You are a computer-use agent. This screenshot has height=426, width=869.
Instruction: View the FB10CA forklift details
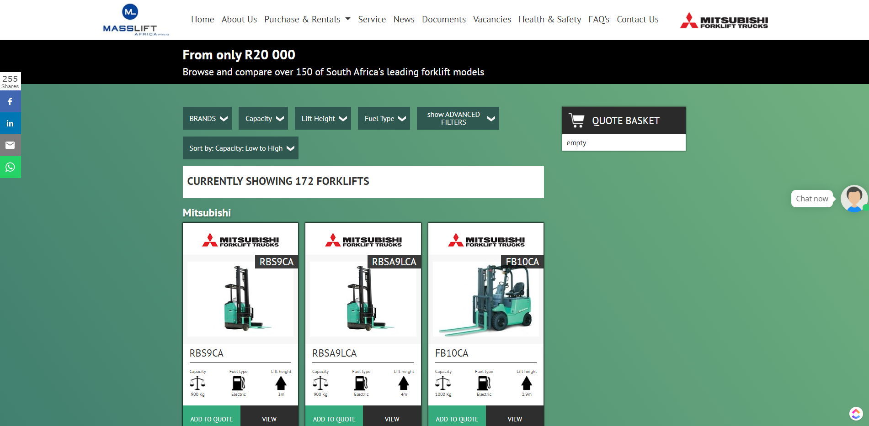click(515, 416)
